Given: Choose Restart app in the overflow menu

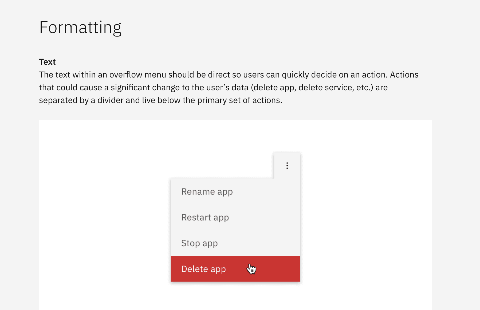Looking at the screenshot, I should 205,217.
